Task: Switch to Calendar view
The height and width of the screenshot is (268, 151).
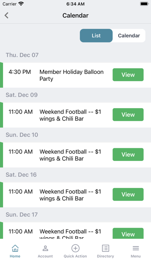Action: [x=129, y=35]
